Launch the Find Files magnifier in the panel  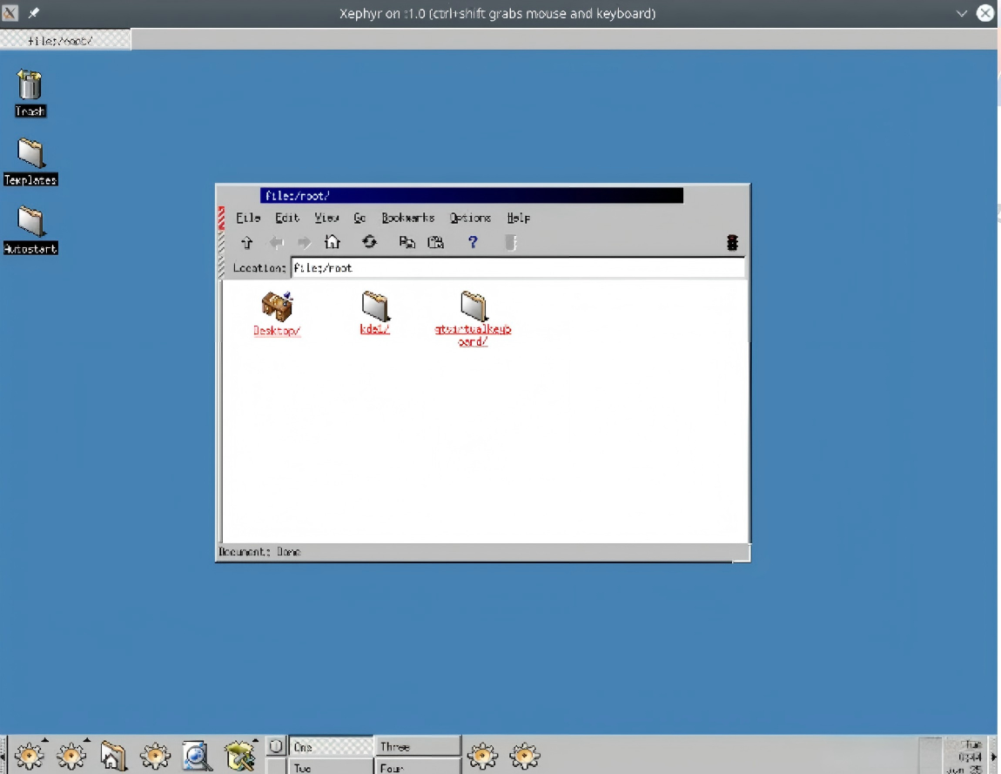pos(197,756)
